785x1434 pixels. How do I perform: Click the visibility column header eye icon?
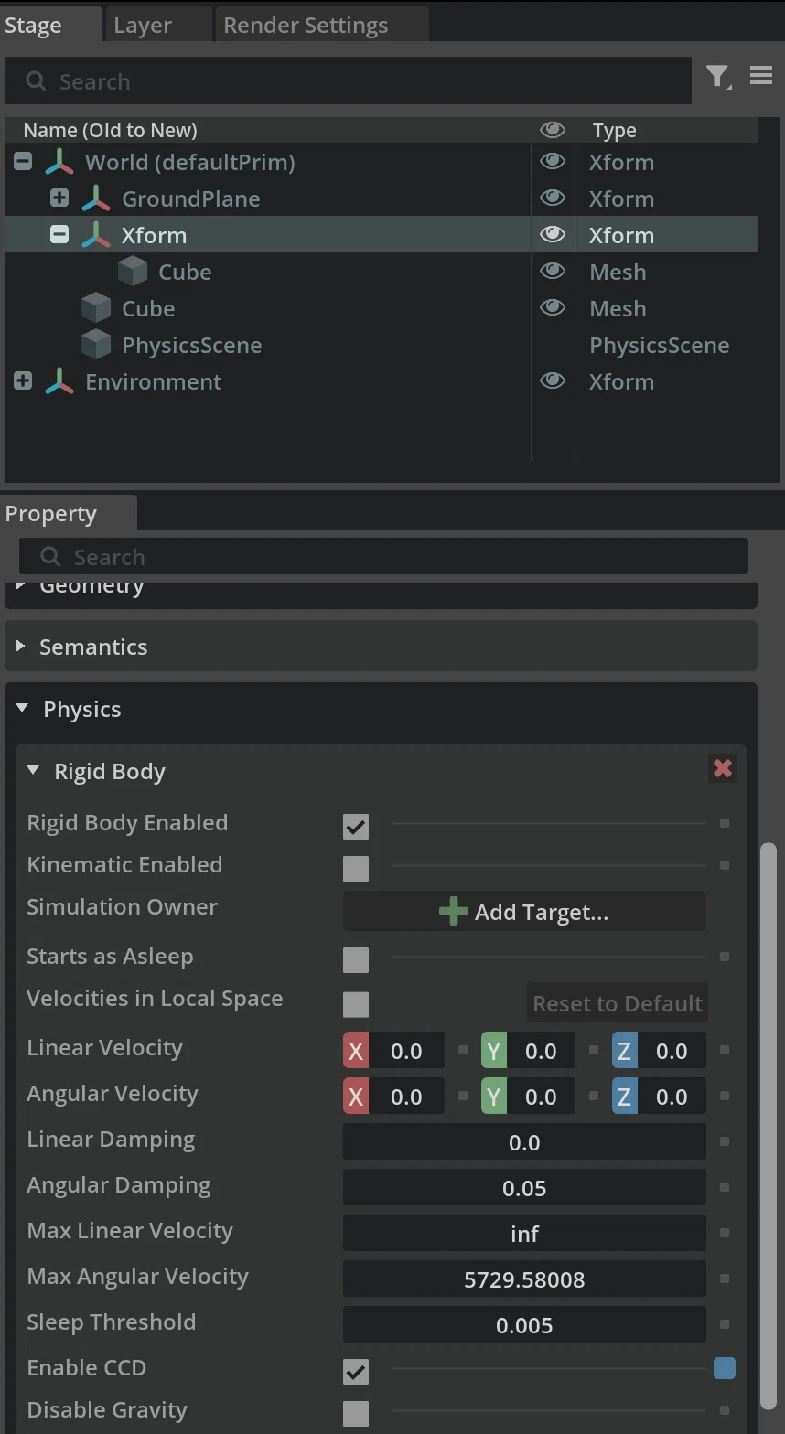tap(553, 130)
